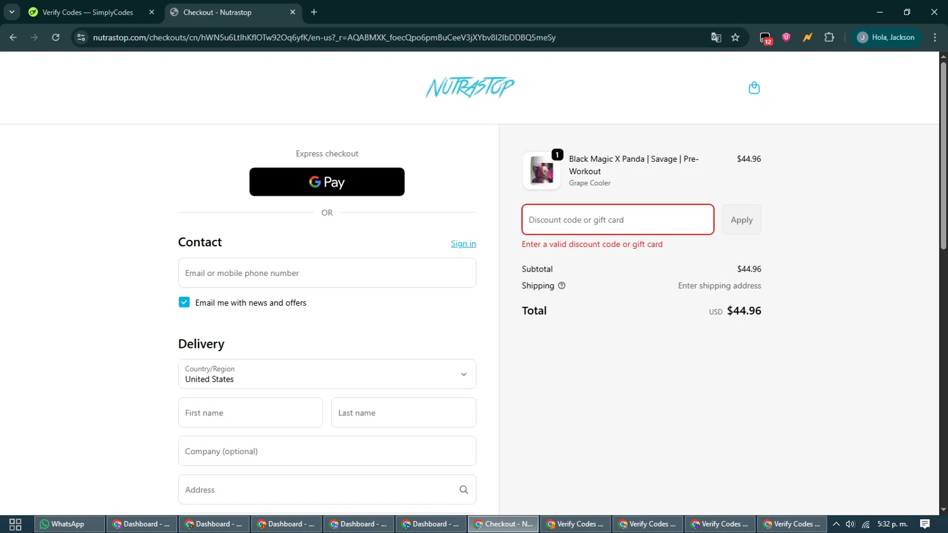948x533 pixels.
Task: Bookmark this page with the star icon
Action: click(x=736, y=37)
